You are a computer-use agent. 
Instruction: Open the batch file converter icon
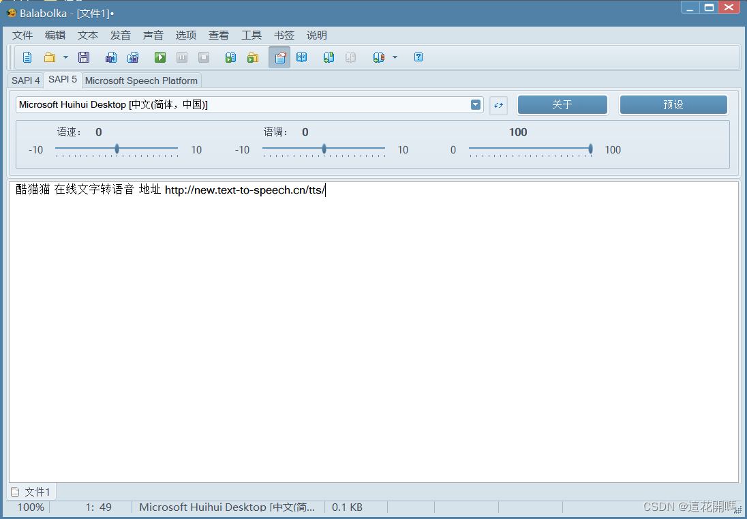pos(252,58)
